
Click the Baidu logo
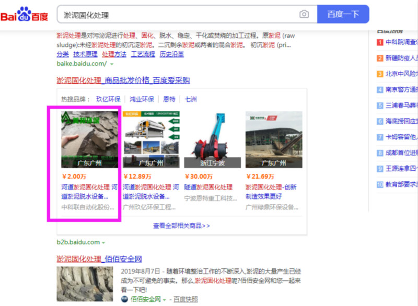point(24,14)
